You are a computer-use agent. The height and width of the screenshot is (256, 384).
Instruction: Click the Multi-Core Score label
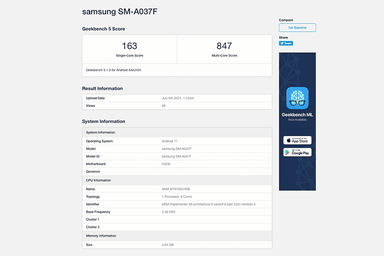pyautogui.click(x=224, y=56)
